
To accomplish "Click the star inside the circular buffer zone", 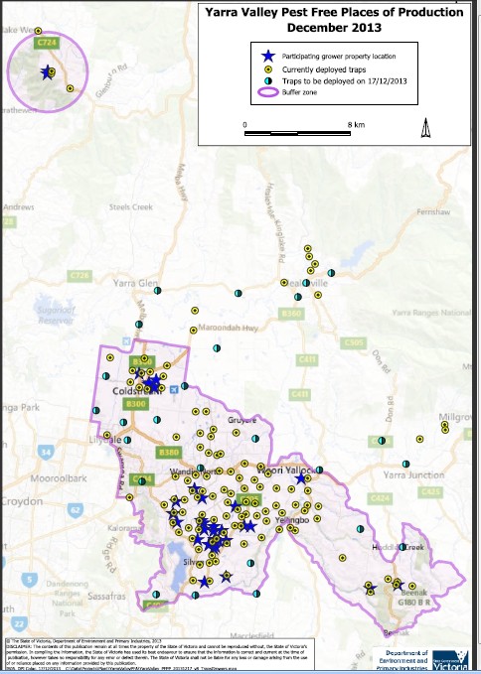I will pyautogui.click(x=46, y=72).
